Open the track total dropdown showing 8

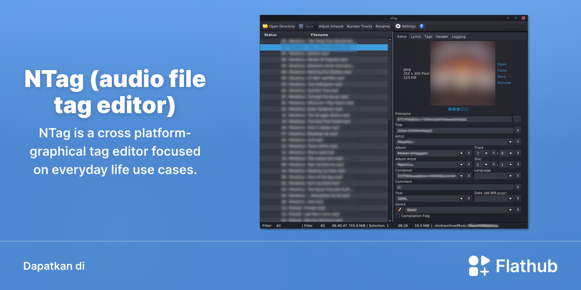(510, 153)
